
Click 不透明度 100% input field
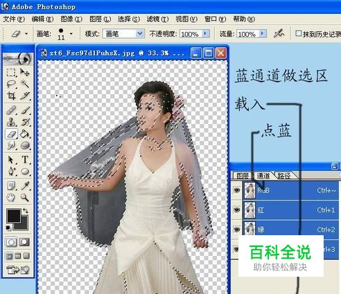coord(191,34)
